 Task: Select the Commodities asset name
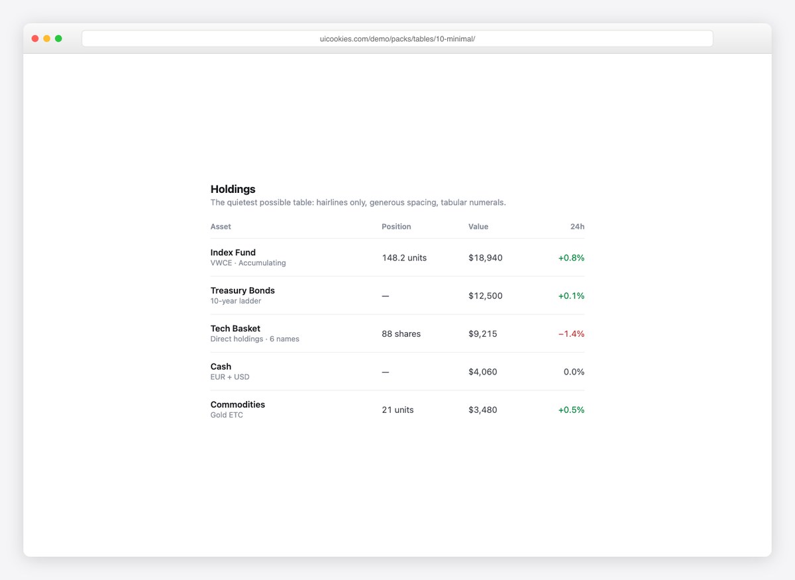(238, 404)
